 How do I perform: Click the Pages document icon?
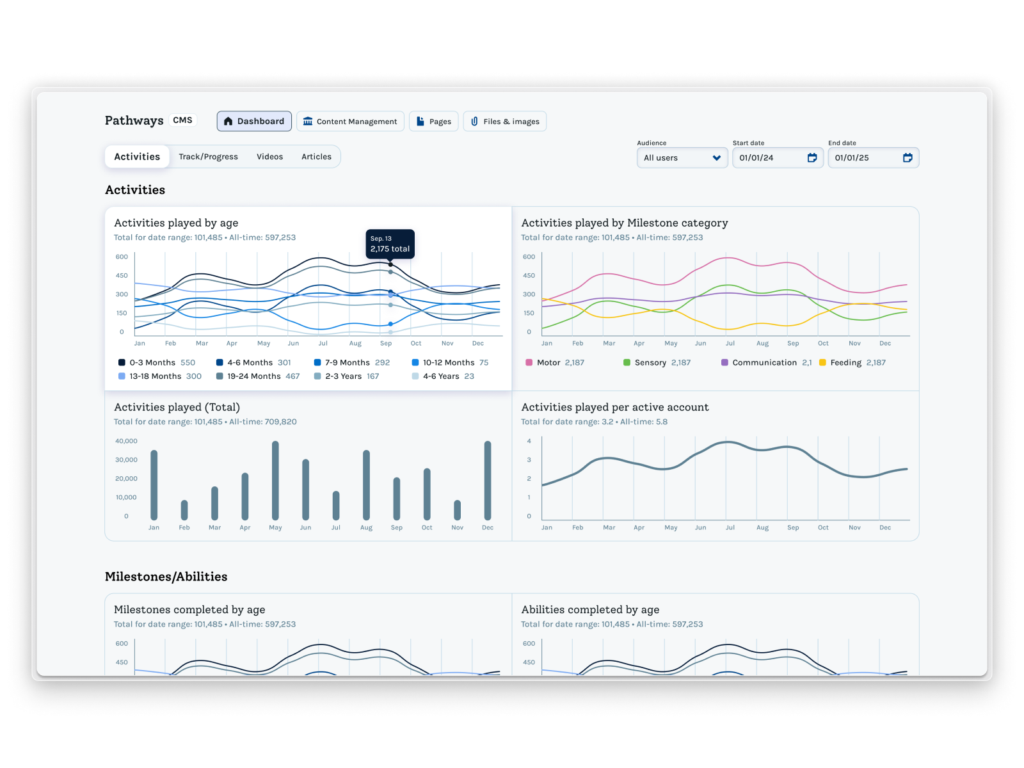(x=421, y=121)
